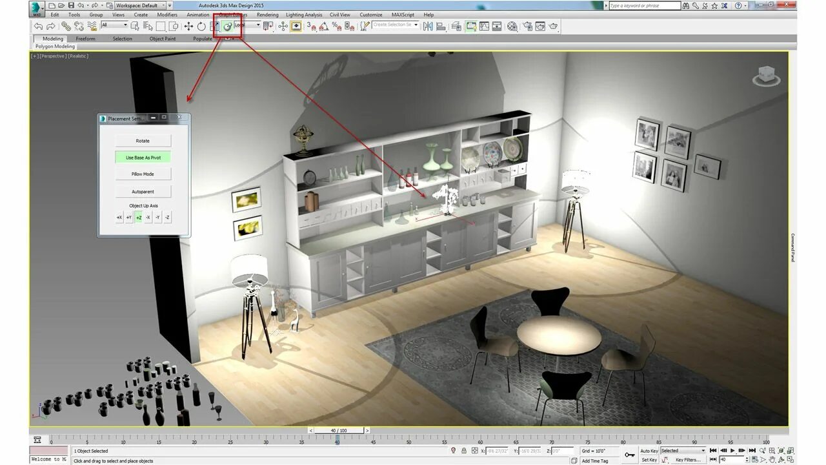This screenshot has height=465, width=826.
Task: Open the Schematic View
Action: click(x=497, y=26)
